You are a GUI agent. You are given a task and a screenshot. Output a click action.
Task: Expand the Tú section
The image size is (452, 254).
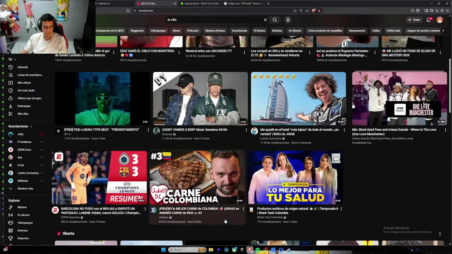[x=12, y=59]
